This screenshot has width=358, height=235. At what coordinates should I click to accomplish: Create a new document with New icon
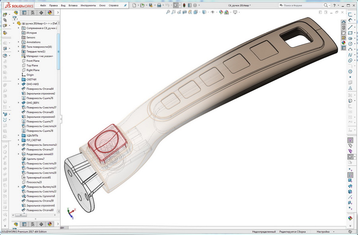tap(134, 5)
